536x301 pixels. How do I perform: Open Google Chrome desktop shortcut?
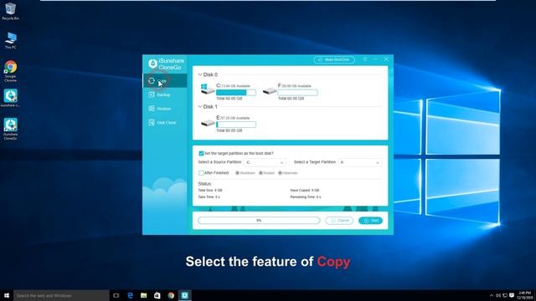pyautogui.click(x=10, y=71)
